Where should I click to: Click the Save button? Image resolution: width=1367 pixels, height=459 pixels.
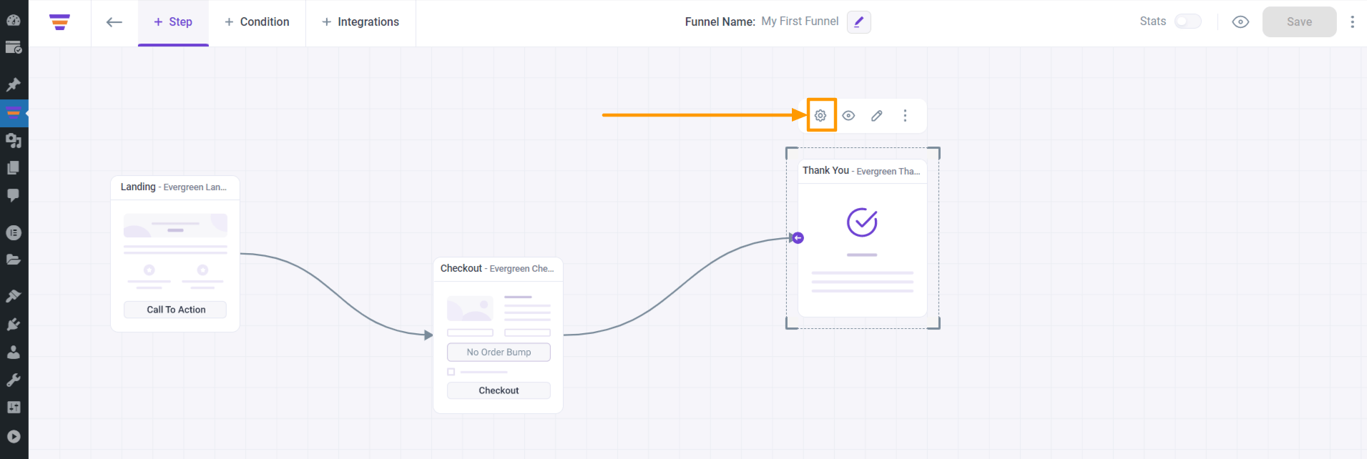[x=1299, y=22]
